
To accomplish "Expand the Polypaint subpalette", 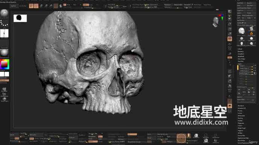I will coord(241,131).
